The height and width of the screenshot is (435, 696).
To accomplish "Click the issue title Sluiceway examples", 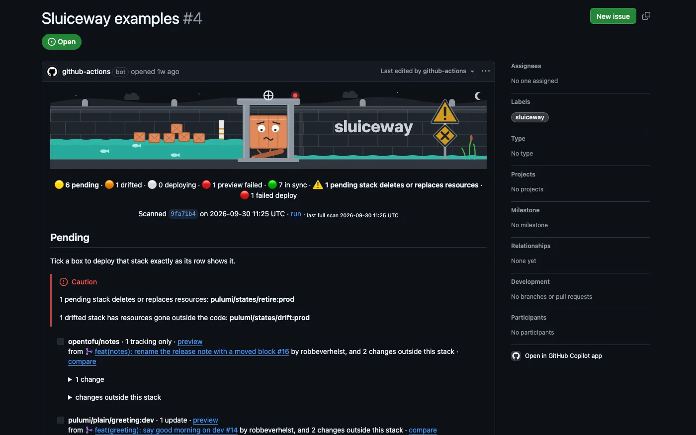I will 110,18.
